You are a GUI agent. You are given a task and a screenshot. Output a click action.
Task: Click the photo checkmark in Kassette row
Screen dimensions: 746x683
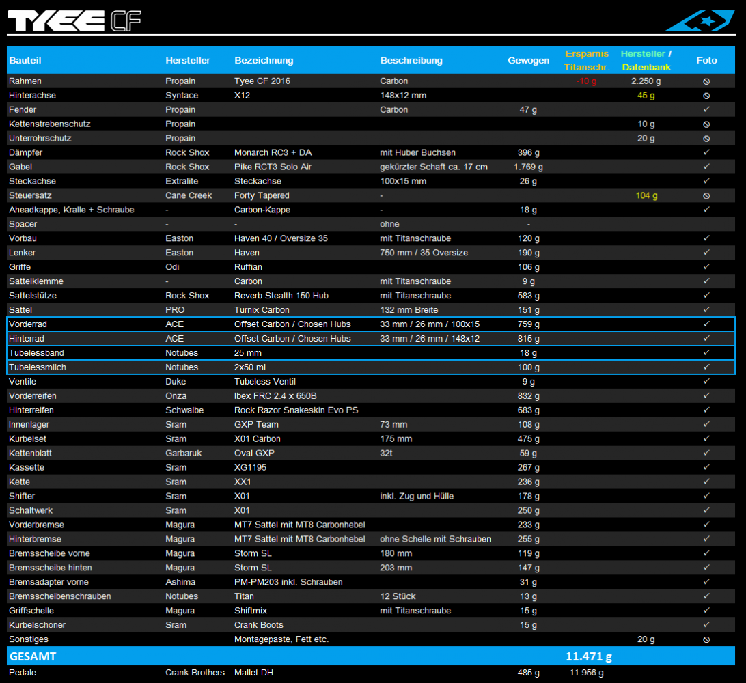click(x=706, y=467)
